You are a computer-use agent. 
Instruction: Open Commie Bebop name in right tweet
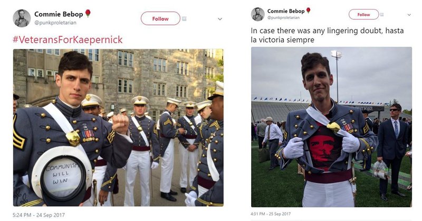pyautogui.click(x=285, y=11)
